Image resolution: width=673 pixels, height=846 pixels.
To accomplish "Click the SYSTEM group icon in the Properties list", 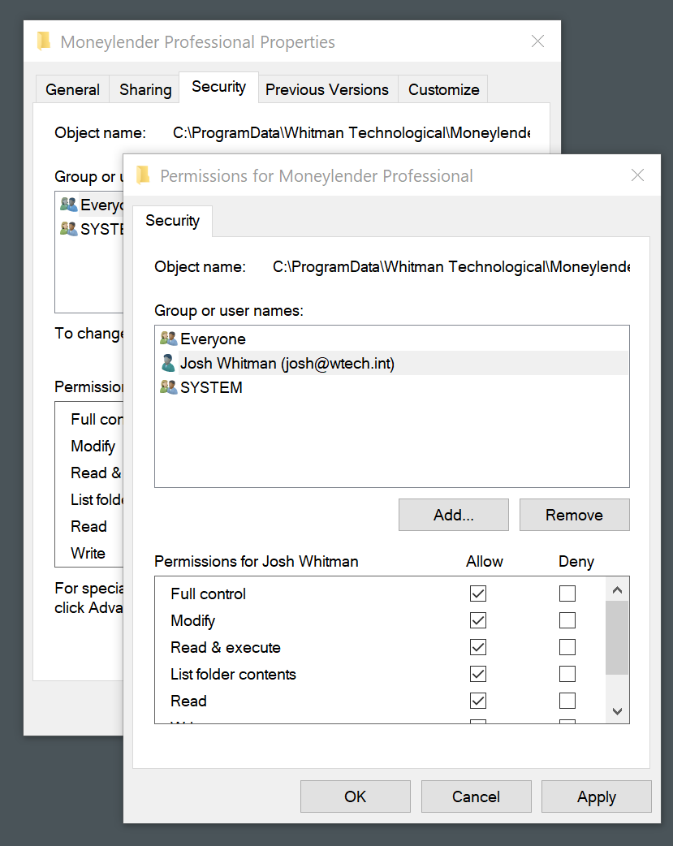I will 68,229.
